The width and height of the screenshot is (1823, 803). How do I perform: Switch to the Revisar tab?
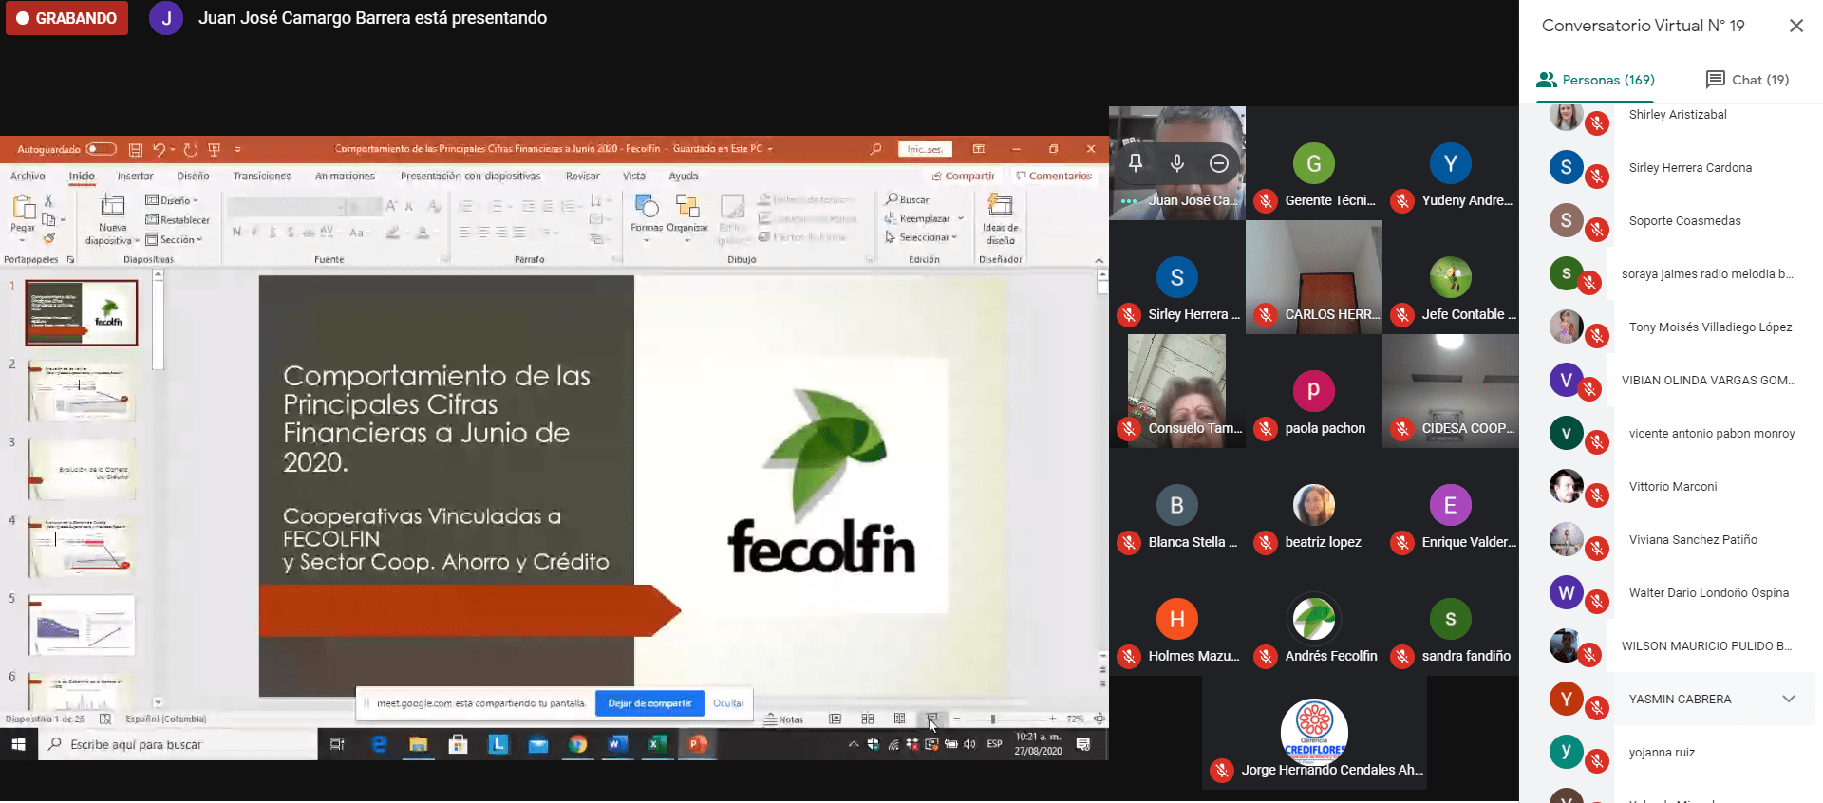point(582,176)
